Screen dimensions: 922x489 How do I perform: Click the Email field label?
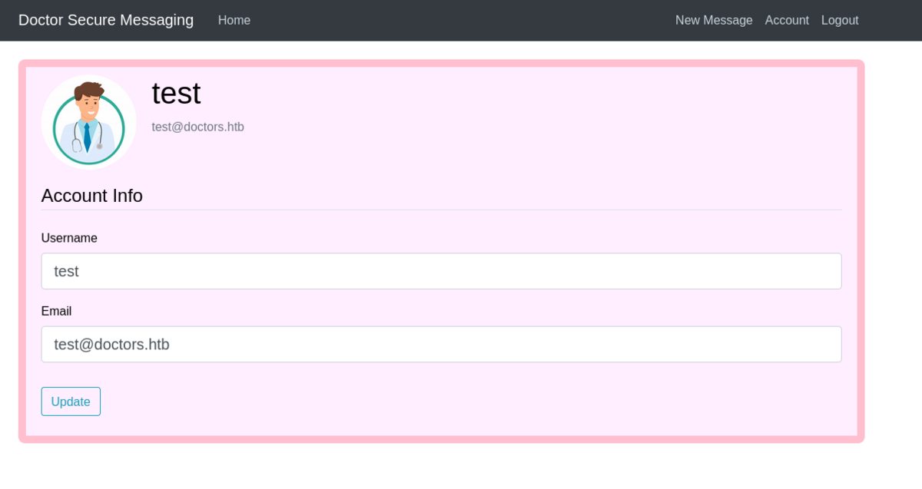pyautogui.click(x=56, y=311)
